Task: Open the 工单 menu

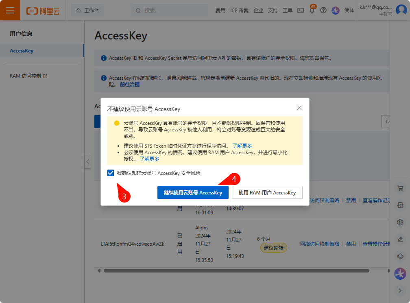Action: coord(287,11)
